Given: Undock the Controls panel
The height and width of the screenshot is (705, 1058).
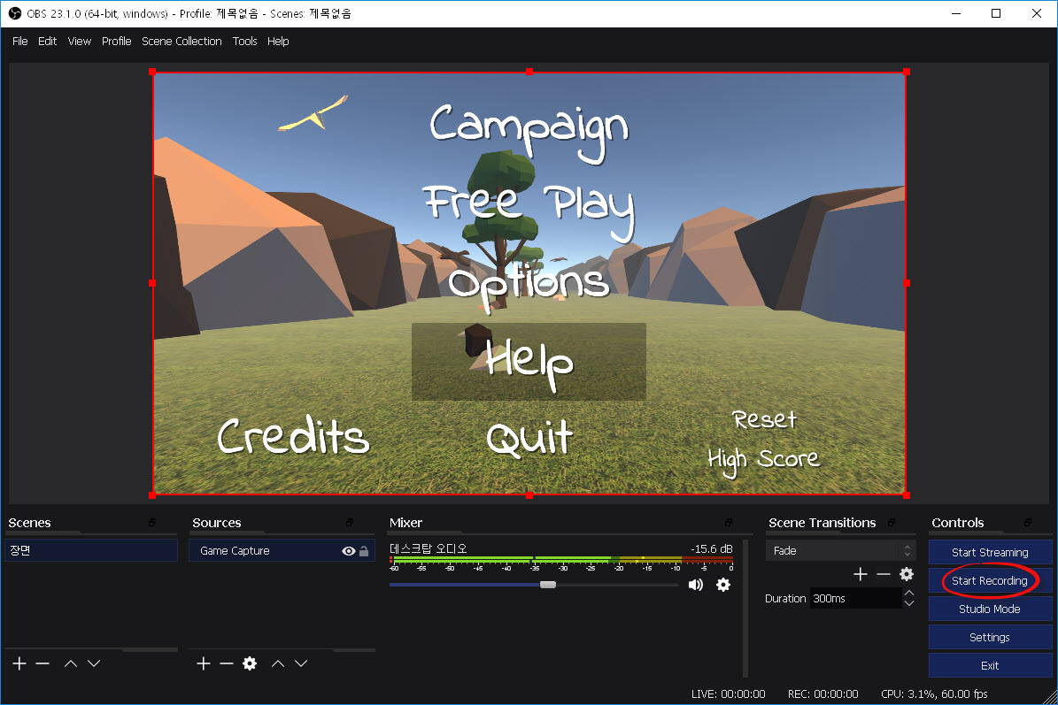Looking at the screenshot, I should (1028, 523).
